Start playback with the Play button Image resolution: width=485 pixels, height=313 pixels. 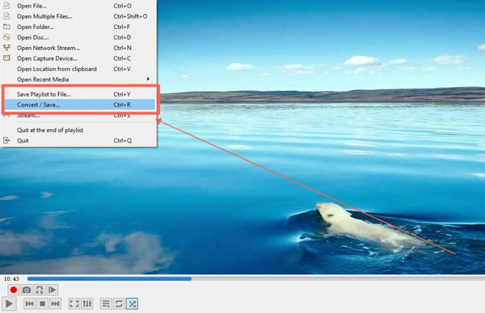point(9,304)
